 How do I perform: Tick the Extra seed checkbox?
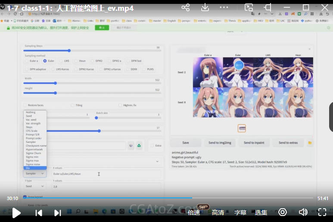click(x=152, y=146)
